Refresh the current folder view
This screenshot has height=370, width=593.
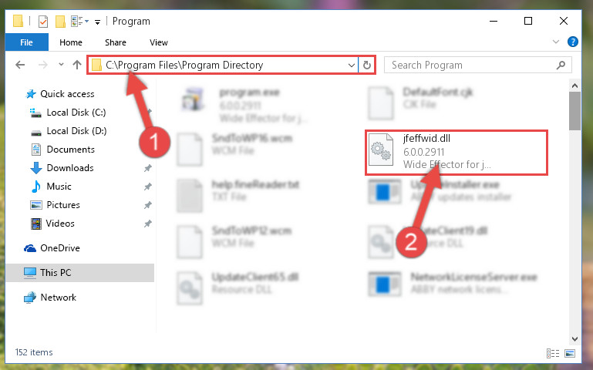click(x=366, y=65)
